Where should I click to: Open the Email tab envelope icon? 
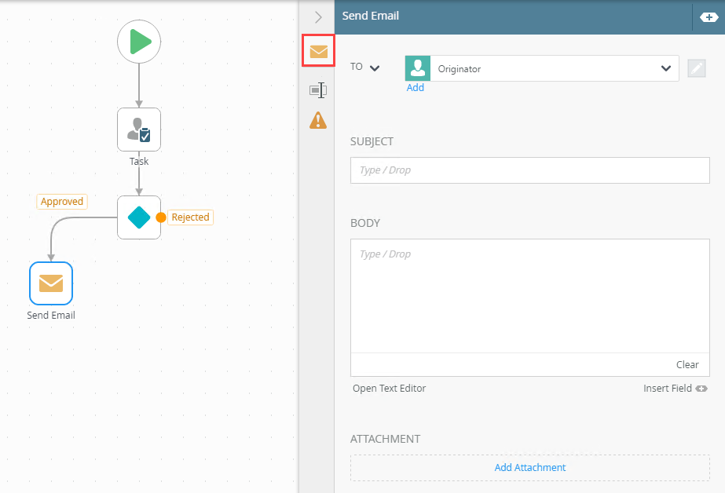click(x=319, y=51)
